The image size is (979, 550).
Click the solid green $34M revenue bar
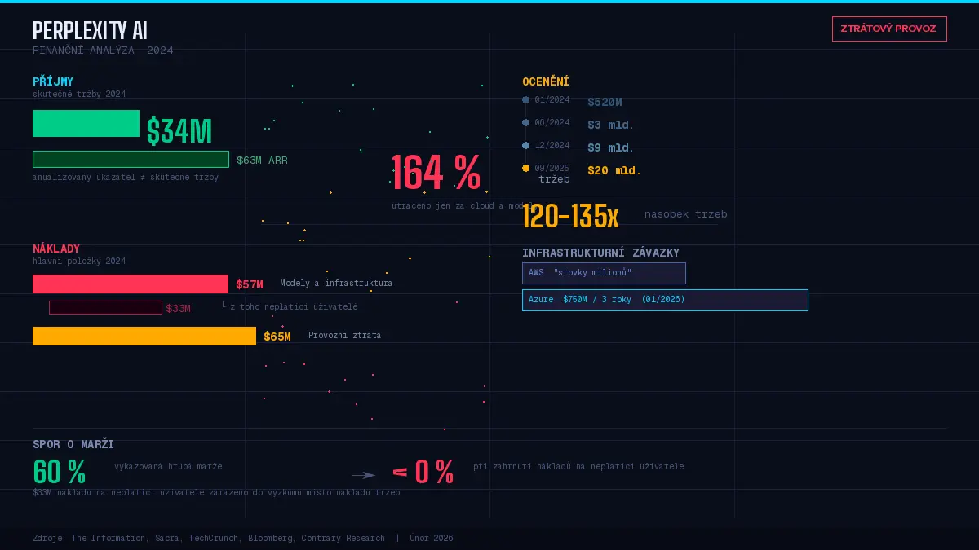coord(86,123)
